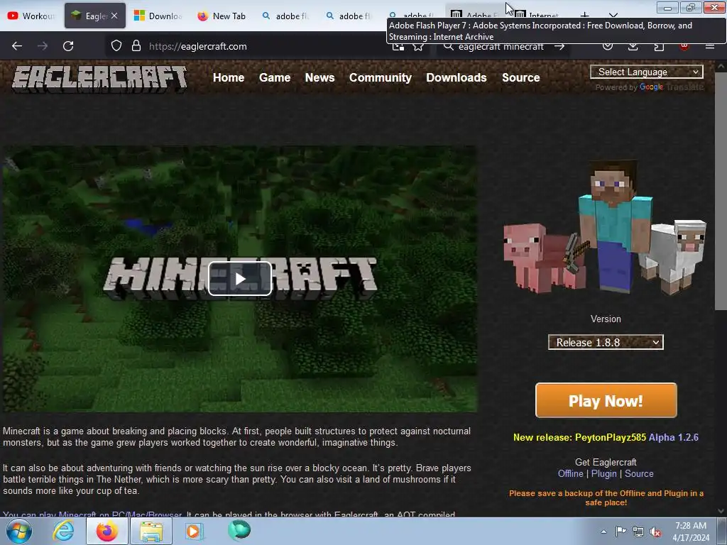Open the Firefox hamburger menu
Viewport: 727px width, 545px height.
point(709,46)
